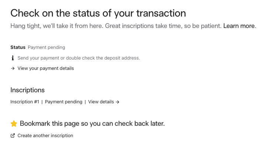
Task: Click the Bookmark this page message
Action: [x=92, y=124]
